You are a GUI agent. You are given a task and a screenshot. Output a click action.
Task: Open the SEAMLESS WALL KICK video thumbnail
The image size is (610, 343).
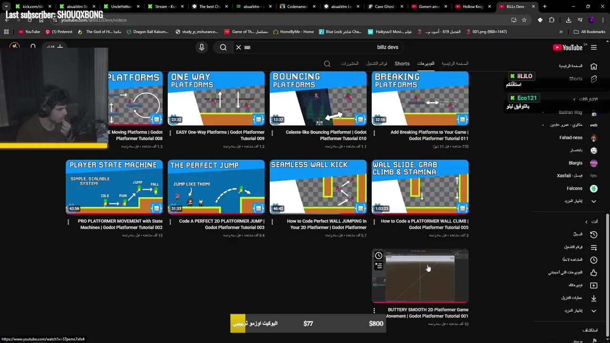(318, 187)
